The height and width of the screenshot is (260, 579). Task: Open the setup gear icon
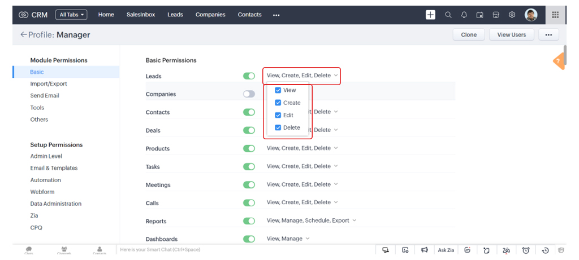[512, 15]
